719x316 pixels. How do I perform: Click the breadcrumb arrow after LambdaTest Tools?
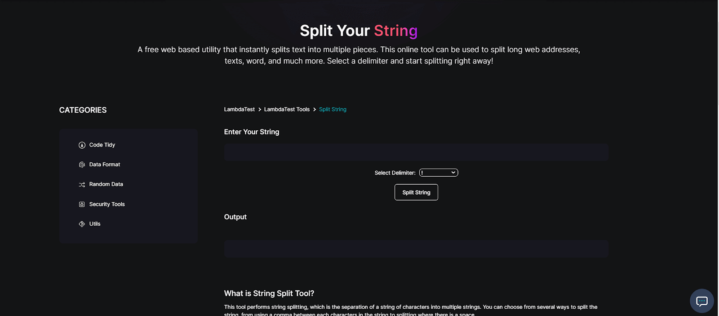[314, 109]
